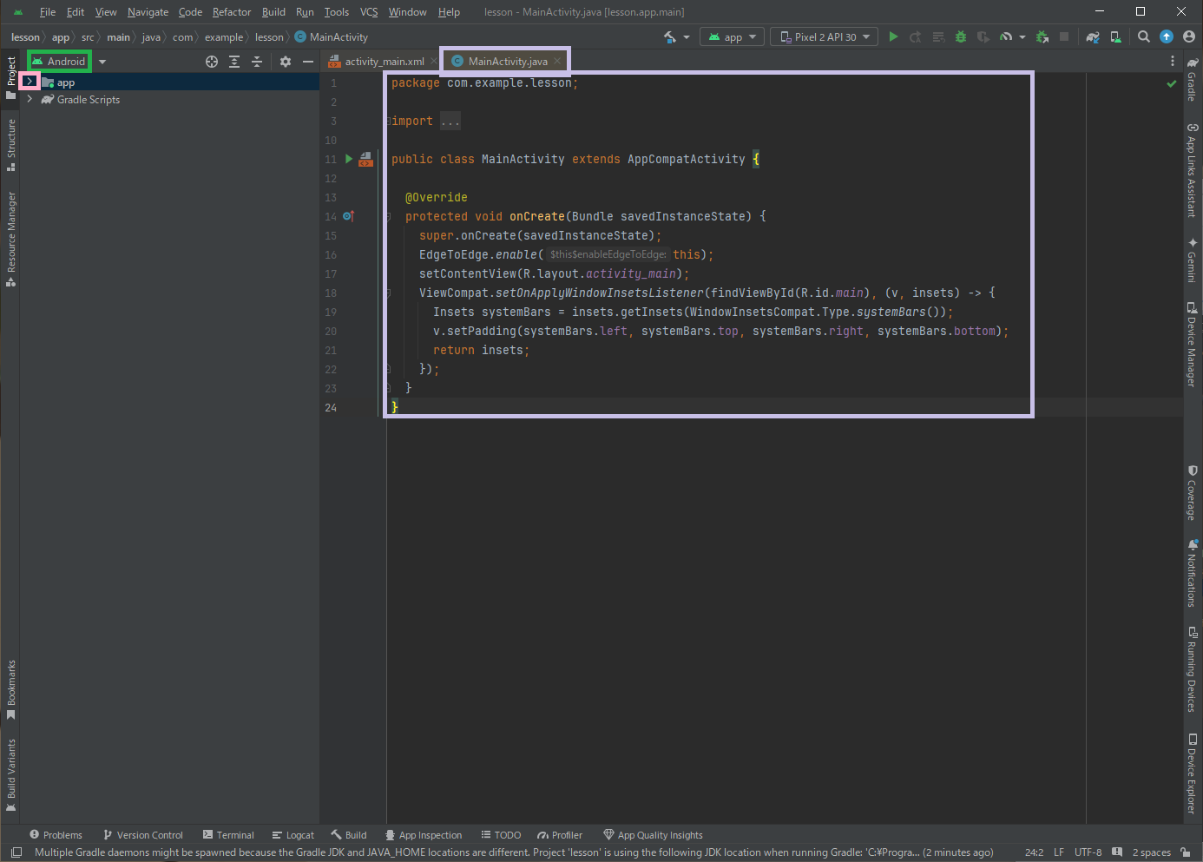Open Resource Manager side panel
This screenshot has width=1203, height=862.
coord(11,239)
